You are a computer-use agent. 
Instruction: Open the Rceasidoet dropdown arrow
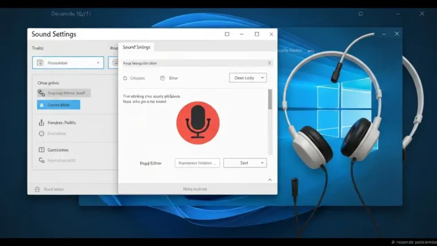click(98, 63)
